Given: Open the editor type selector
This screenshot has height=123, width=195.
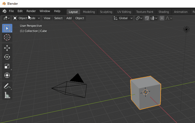Looking at the screenshot, I should 6,18.
